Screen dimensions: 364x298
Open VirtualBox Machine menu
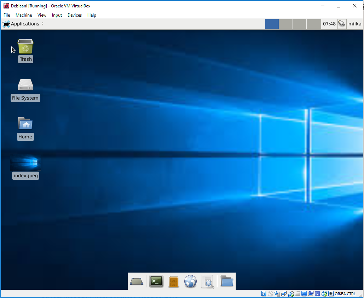24,15
